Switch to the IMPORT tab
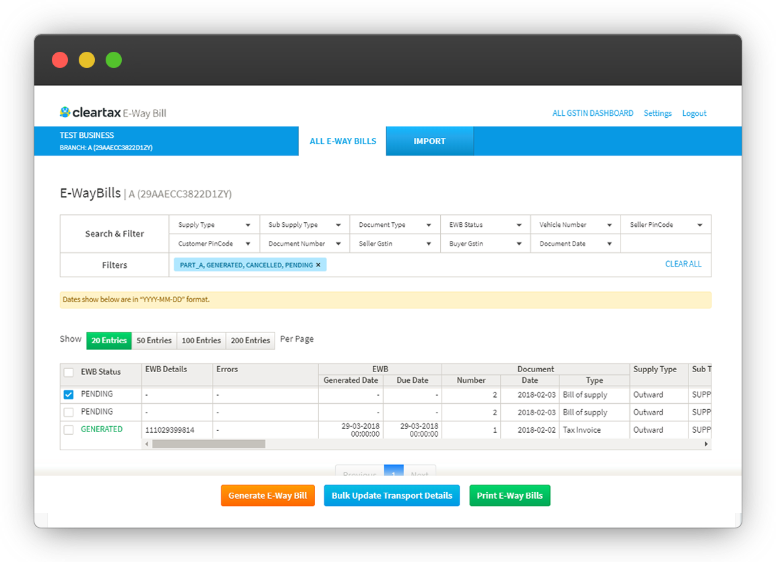This screenshot has width=776, height=562. coord(429,141)
